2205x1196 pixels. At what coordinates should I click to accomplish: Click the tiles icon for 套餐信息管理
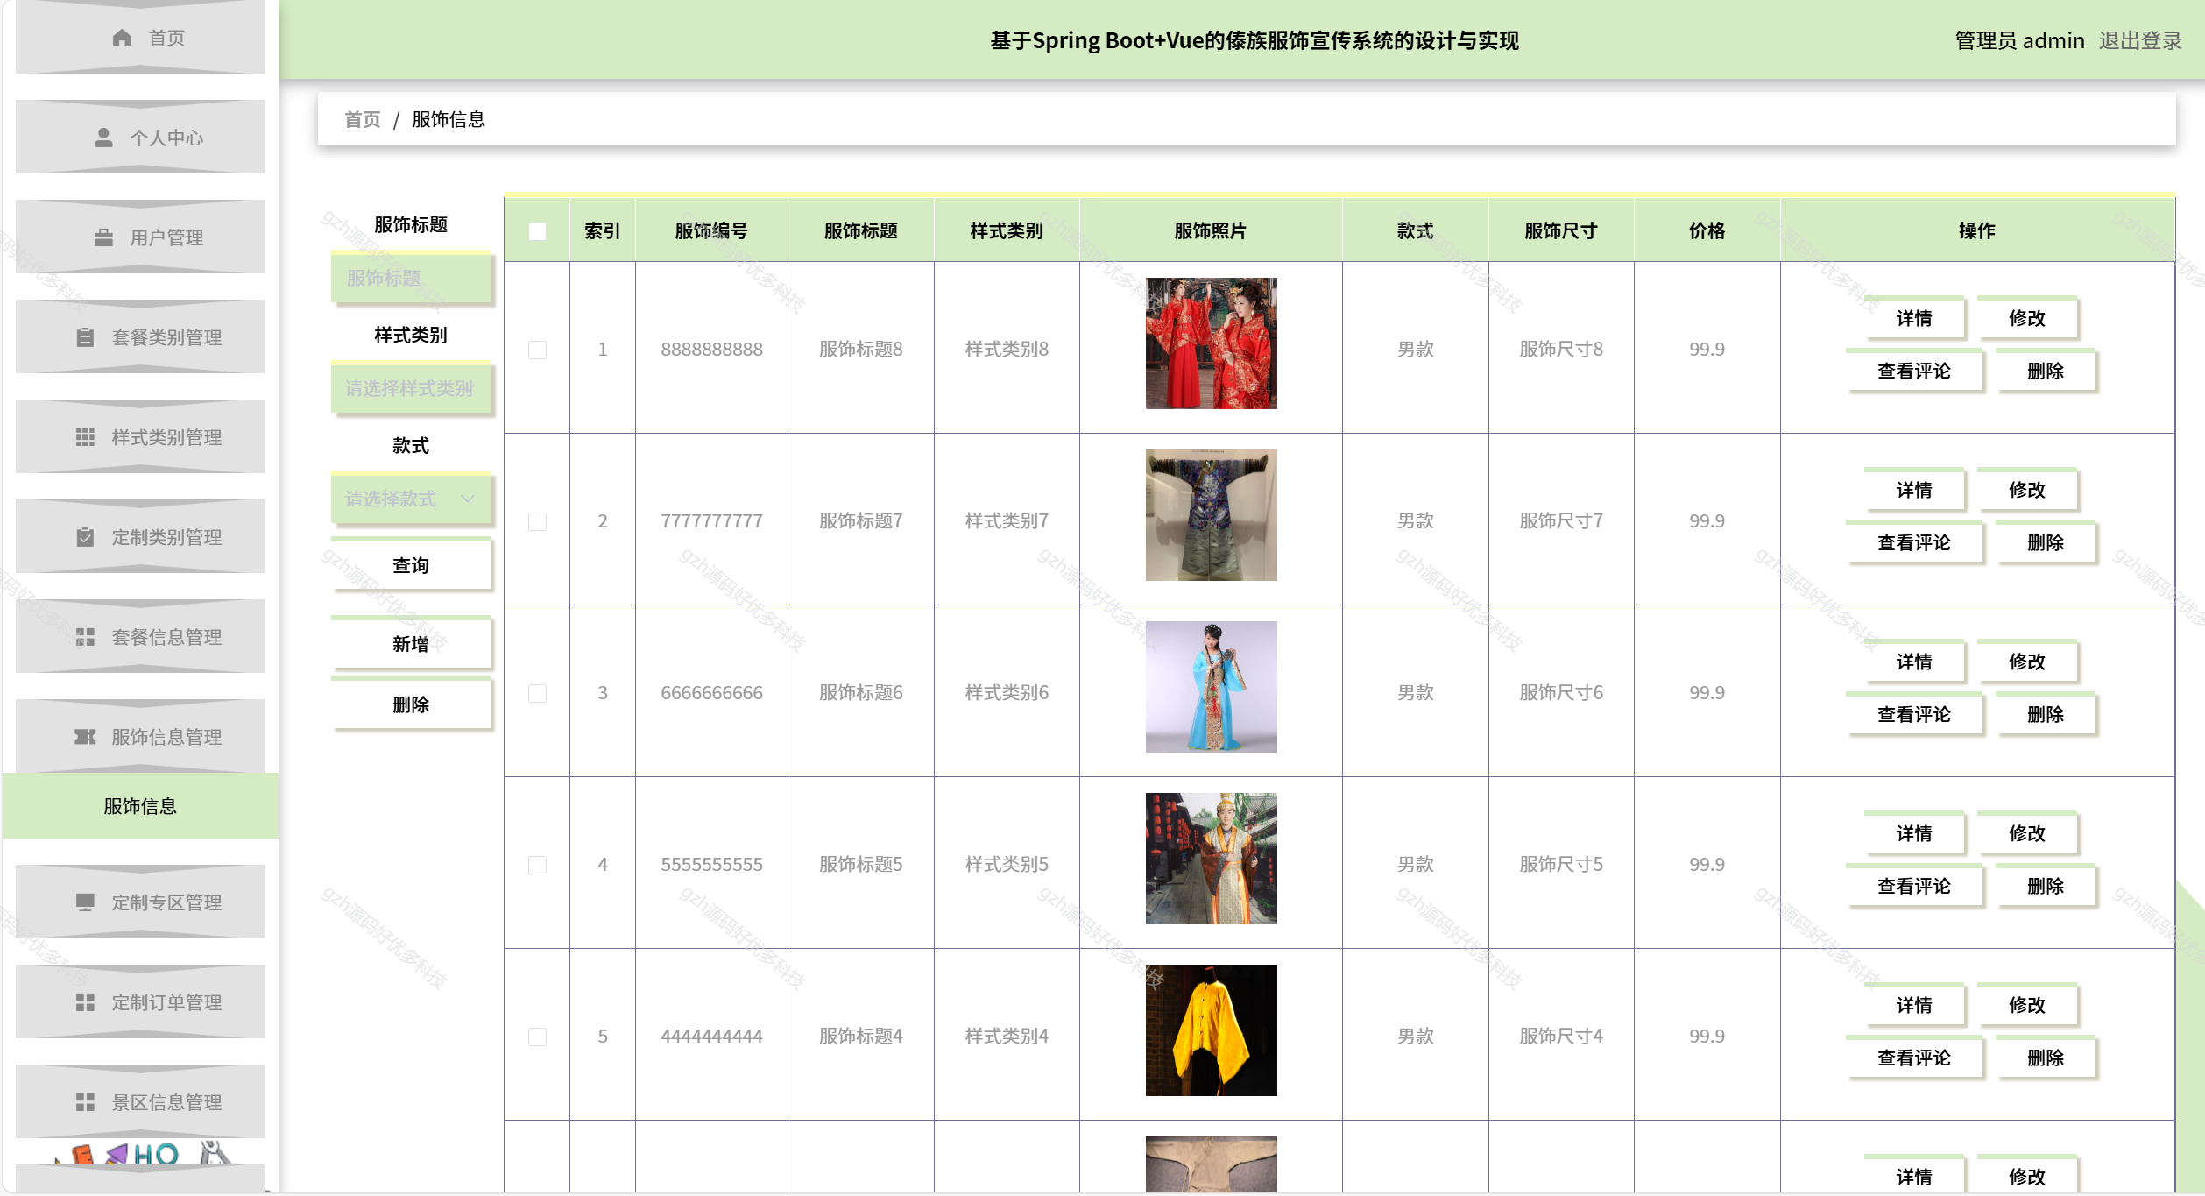pyautogui.click(x=85, y=637)
